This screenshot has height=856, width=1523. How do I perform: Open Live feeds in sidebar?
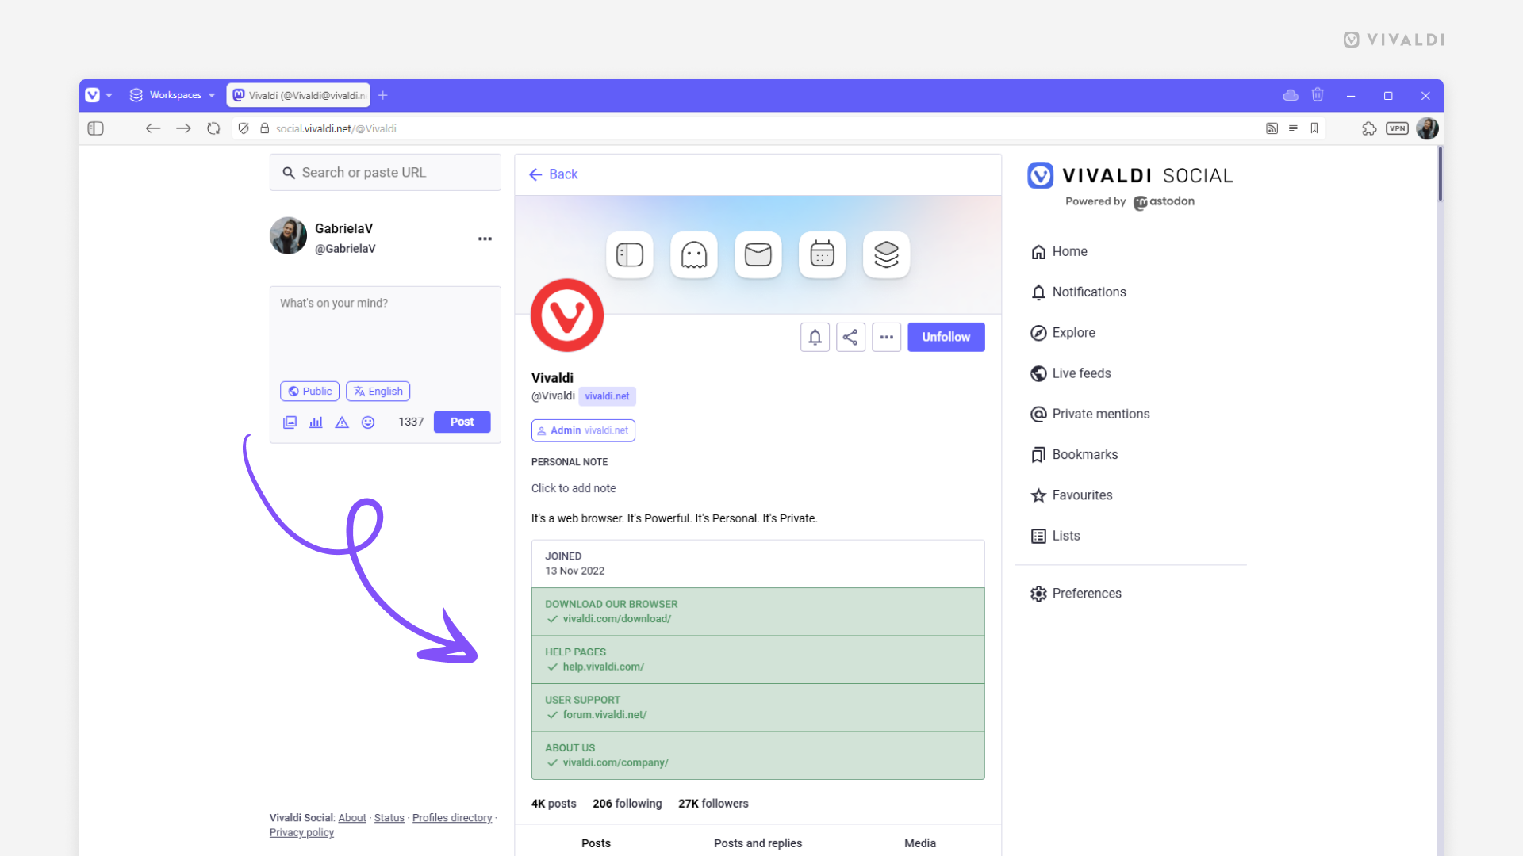point(1071,373)
